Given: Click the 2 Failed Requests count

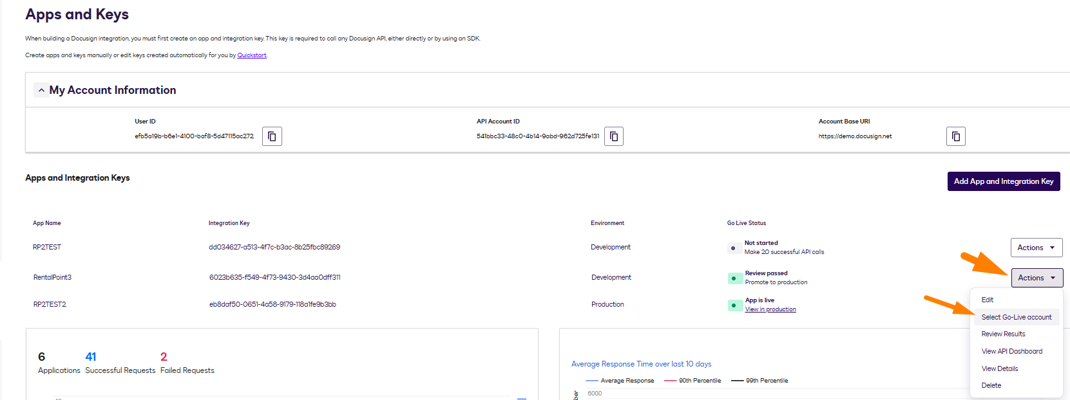Looking at the screenshot, I should [164, 356].
